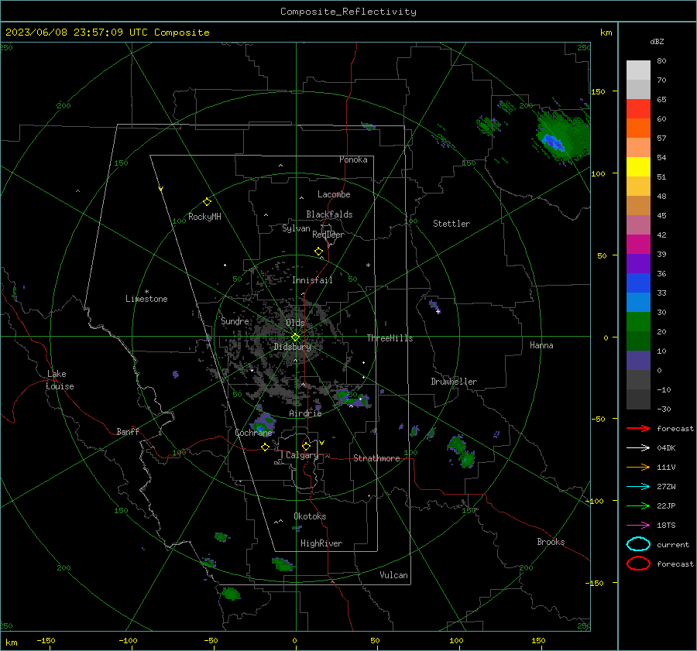This screenshot has height=651, width=697.
Task: Select the purple 36-39 dBZ color swatch
Action: click(638, 264)
